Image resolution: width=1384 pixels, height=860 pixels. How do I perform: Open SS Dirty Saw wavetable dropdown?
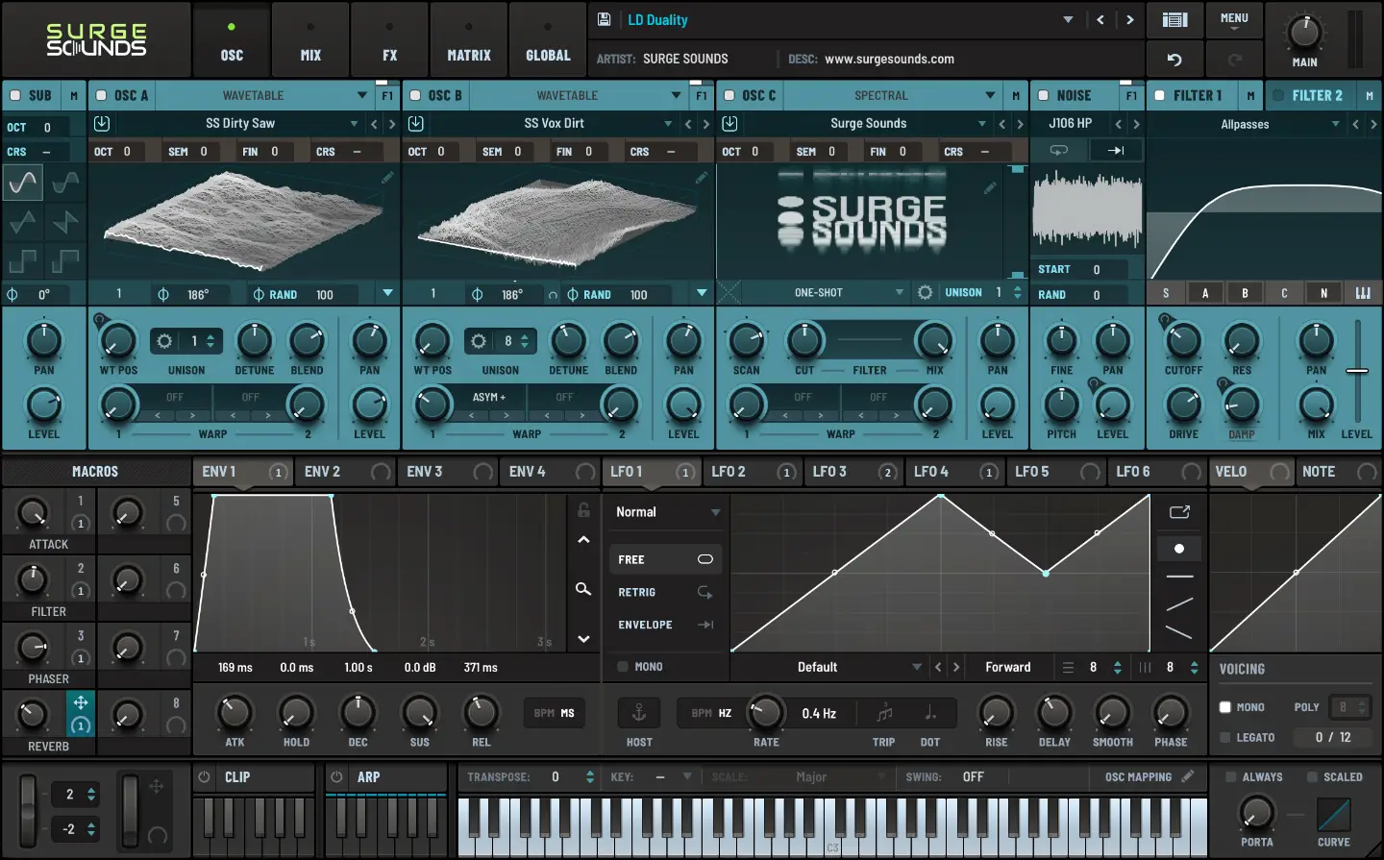pyautogui.click(x=355, y=124)
